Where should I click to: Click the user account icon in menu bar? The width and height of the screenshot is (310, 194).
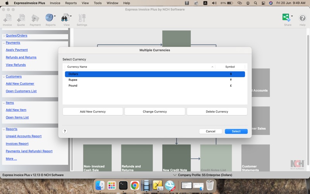[248, 3]
